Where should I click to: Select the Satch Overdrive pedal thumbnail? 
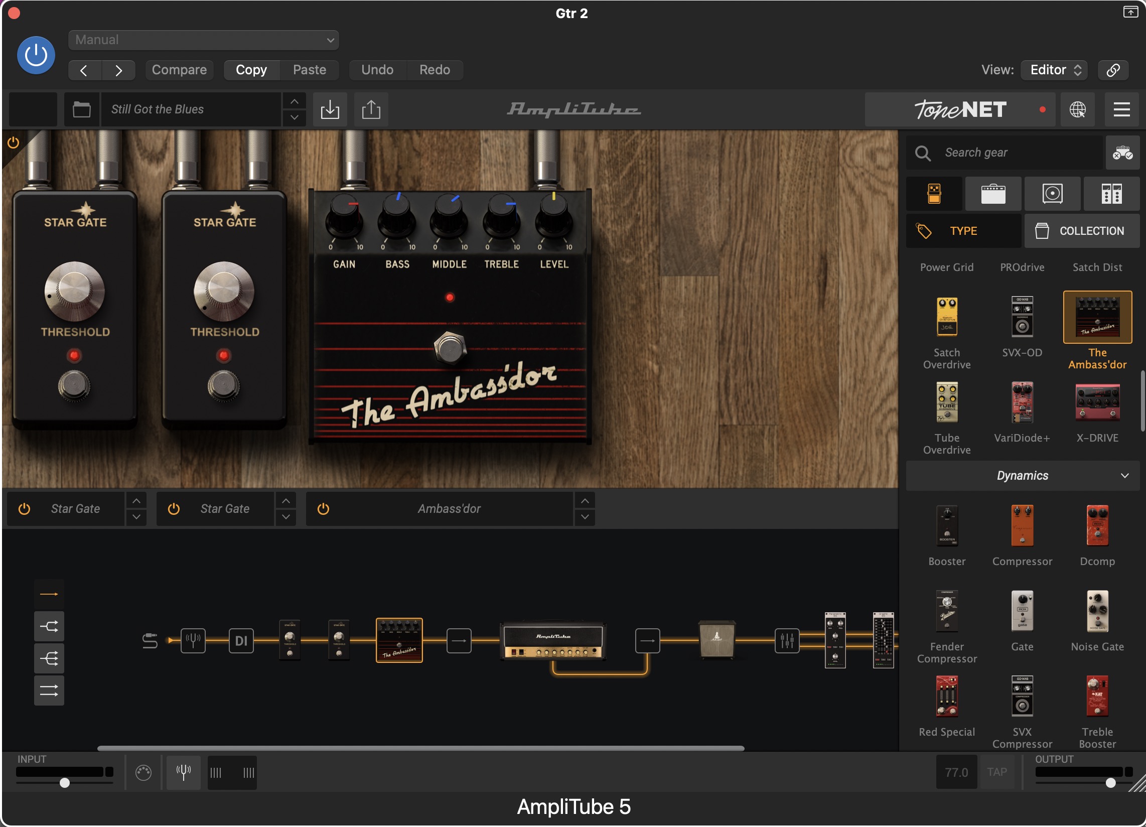click(x=947, y=318)
